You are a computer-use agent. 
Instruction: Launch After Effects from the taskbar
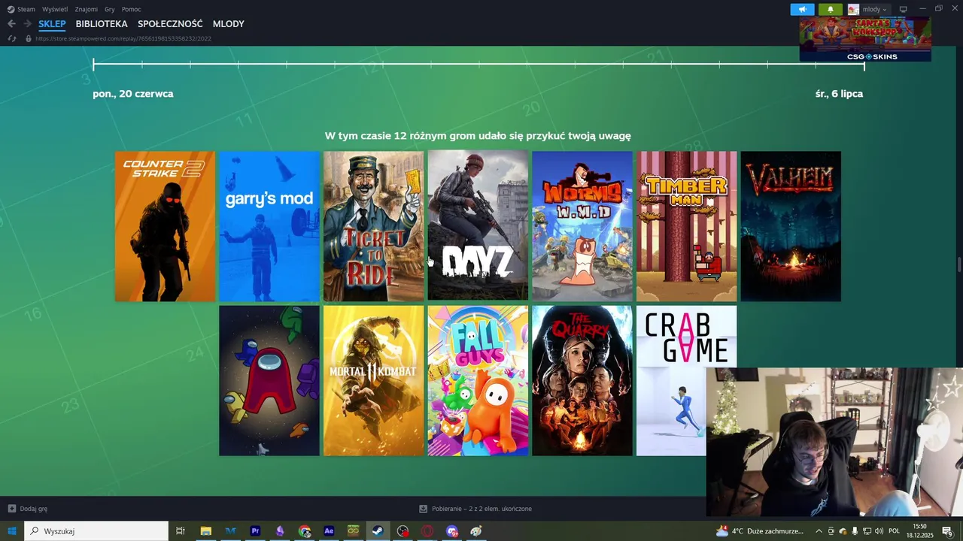coord(329,531)
